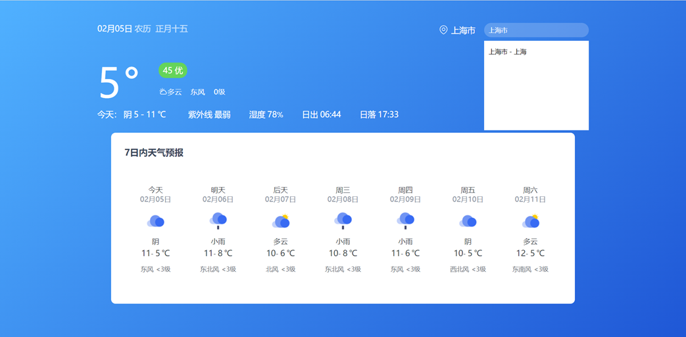Click the rain icon for 周四 02月09日
686x337 pixels.
(405, 220)
